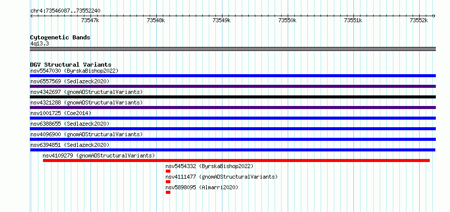The image size is (450, 212).
Task: Open the nsv4096900 (gnomADStructuralVariants) label
Action: 86,134
